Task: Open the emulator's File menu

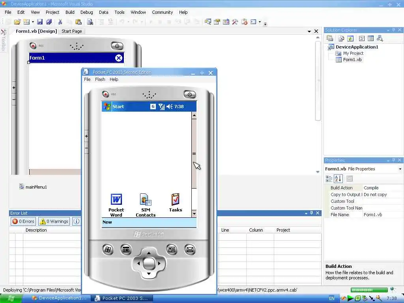Action: pos(87,79)
